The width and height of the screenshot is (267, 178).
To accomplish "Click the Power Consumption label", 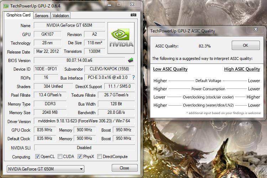I will [208, 89].
